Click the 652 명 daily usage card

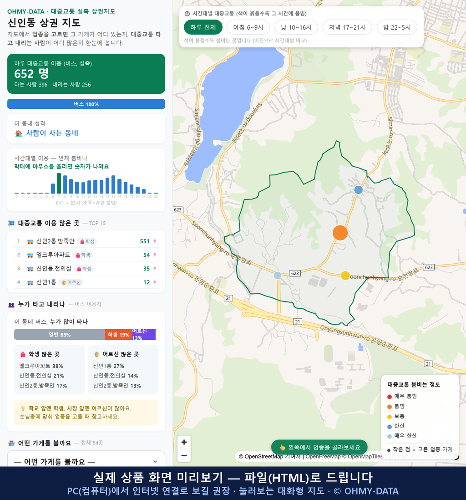(86, 74)
